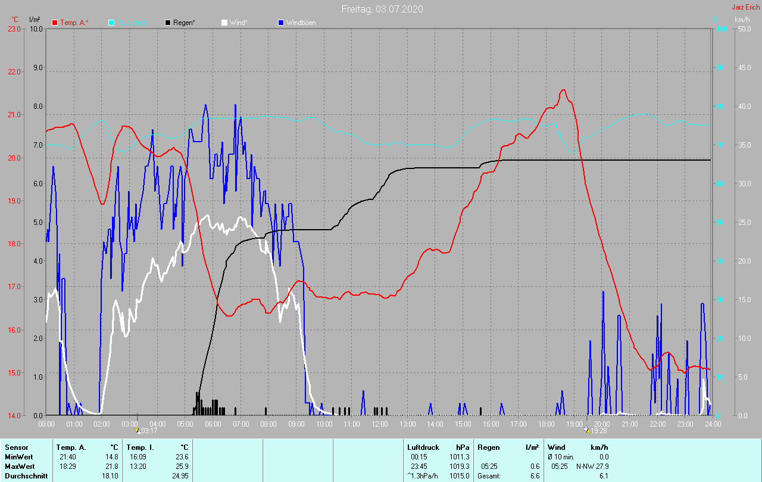
Task: Click the blue Windböen legend square
Action: pyautogui.click(x=281, y=23)
